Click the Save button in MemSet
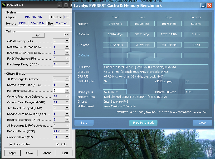The height and width of the screenshot is (159, 215). [30, 153]
